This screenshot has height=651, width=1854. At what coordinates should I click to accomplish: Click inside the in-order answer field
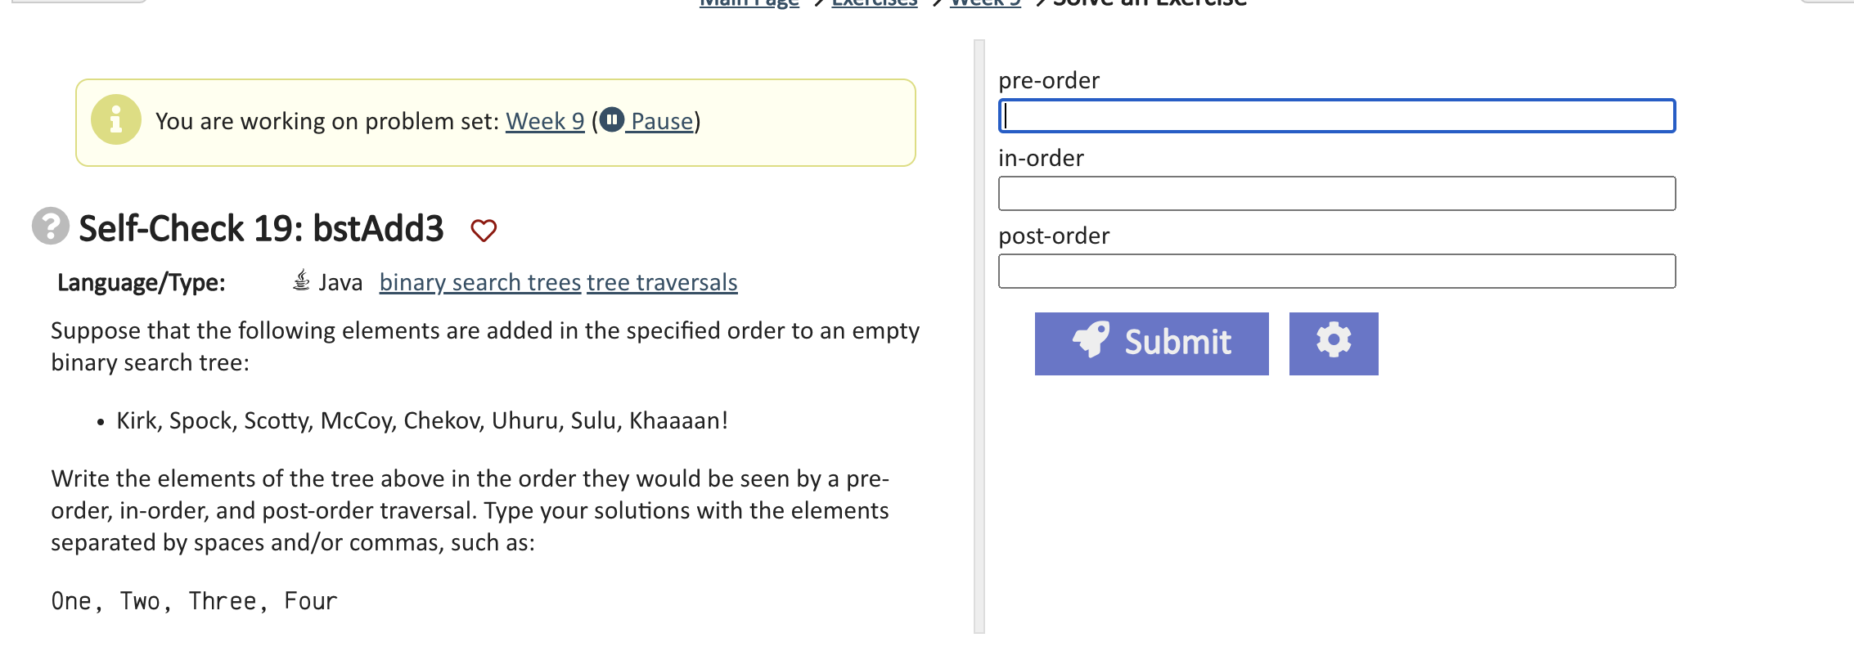point(1336,194)
